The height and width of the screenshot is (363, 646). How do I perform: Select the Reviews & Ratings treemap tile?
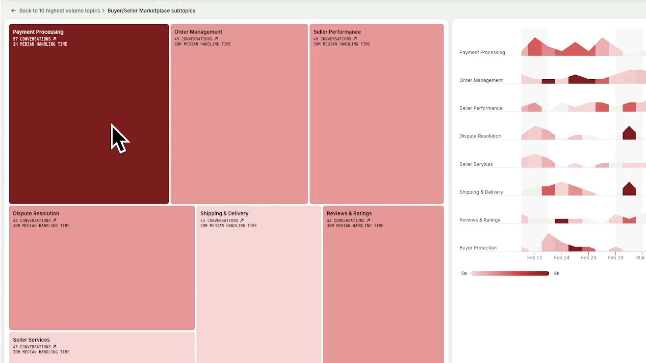coord(383,284)
